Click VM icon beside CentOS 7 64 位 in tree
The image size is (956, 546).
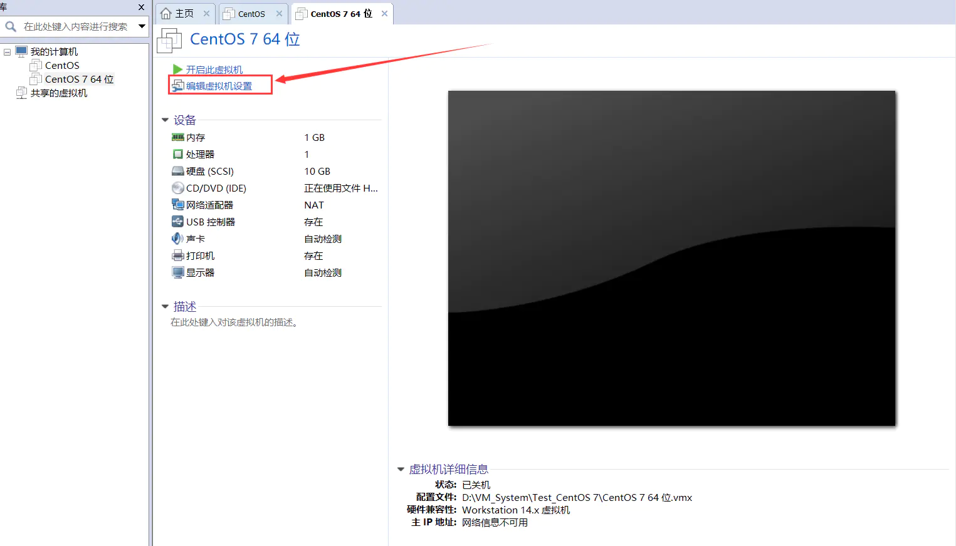coord(36,79)
